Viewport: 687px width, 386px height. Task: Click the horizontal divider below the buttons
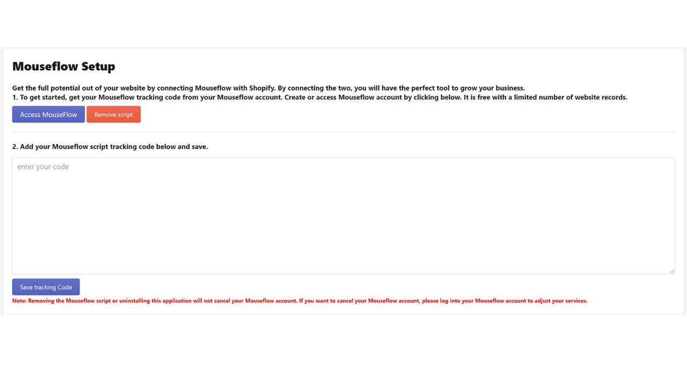(343, 132)
